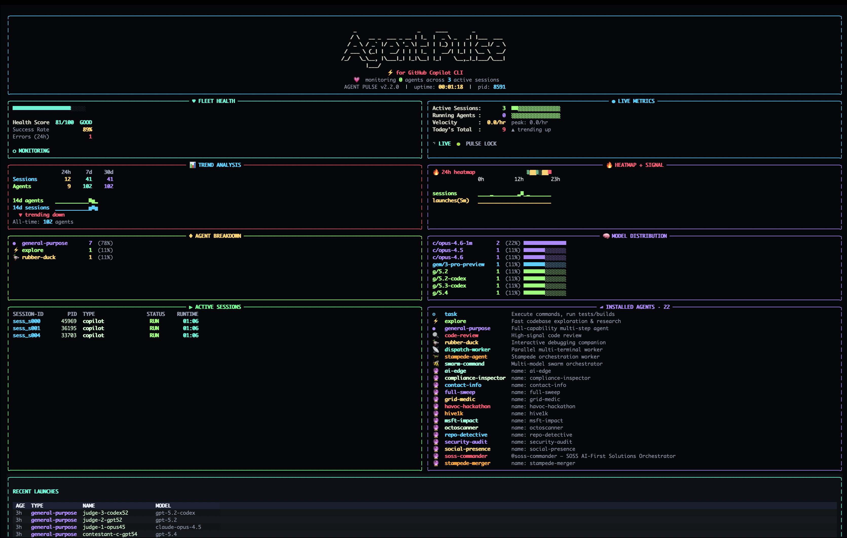The width and height of the screenshot is (847, 538).
Task: Click the SESSION-ID column header
Action: (x=28, y=314)
